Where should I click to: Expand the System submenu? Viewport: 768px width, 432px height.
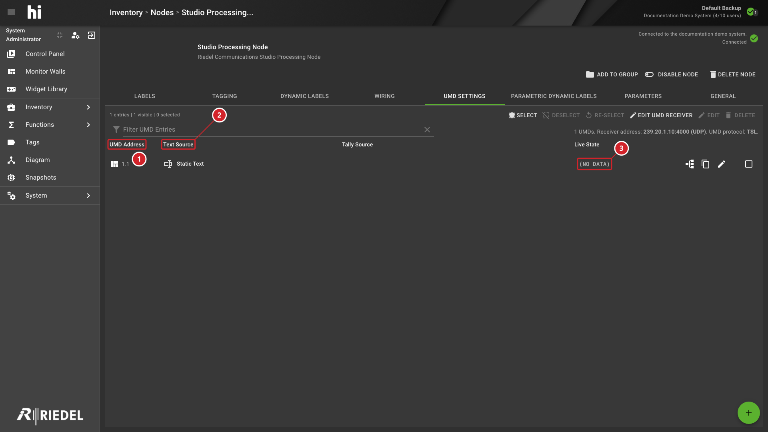tap(88, 196)
